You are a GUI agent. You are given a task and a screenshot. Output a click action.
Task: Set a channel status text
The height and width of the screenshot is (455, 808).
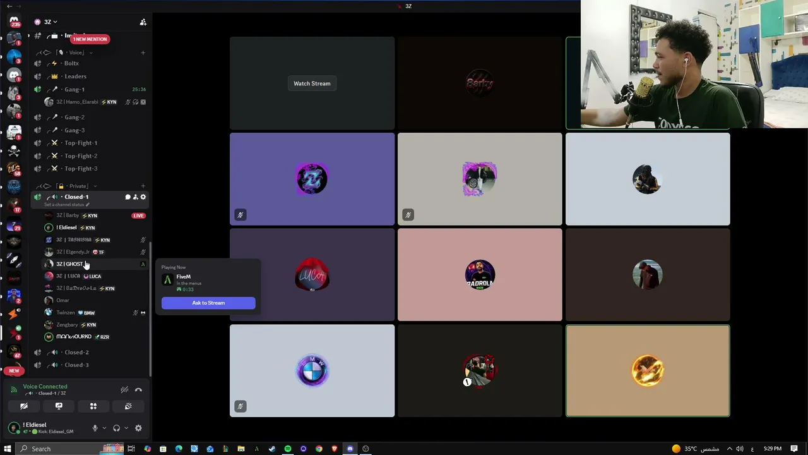[x=66, y=205]
